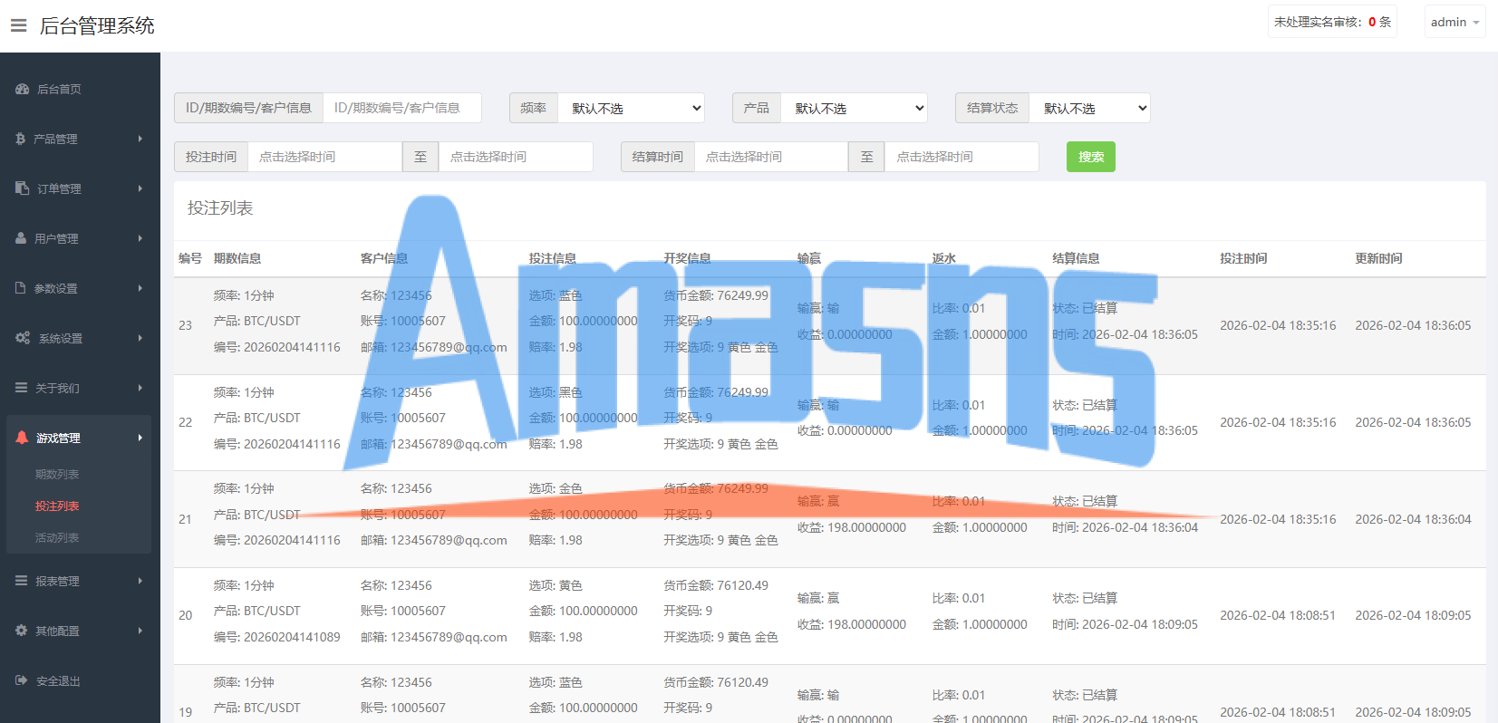1498x723 pixels.
Task: Pick the 投注时间 start date field
Action: (325, 157)
